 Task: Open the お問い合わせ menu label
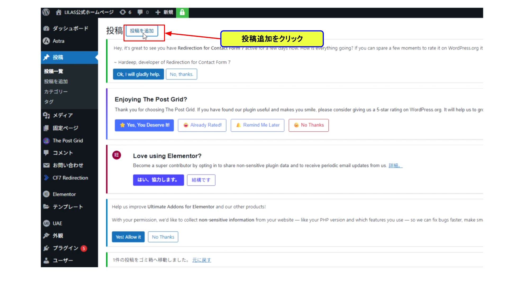coord(68,165)
